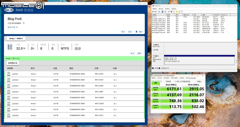The width and height of the screenshot is (240, 127).
Task: Open target drive dropdown I: 0% (1/29804GiB)
Action: coord(185,82)
